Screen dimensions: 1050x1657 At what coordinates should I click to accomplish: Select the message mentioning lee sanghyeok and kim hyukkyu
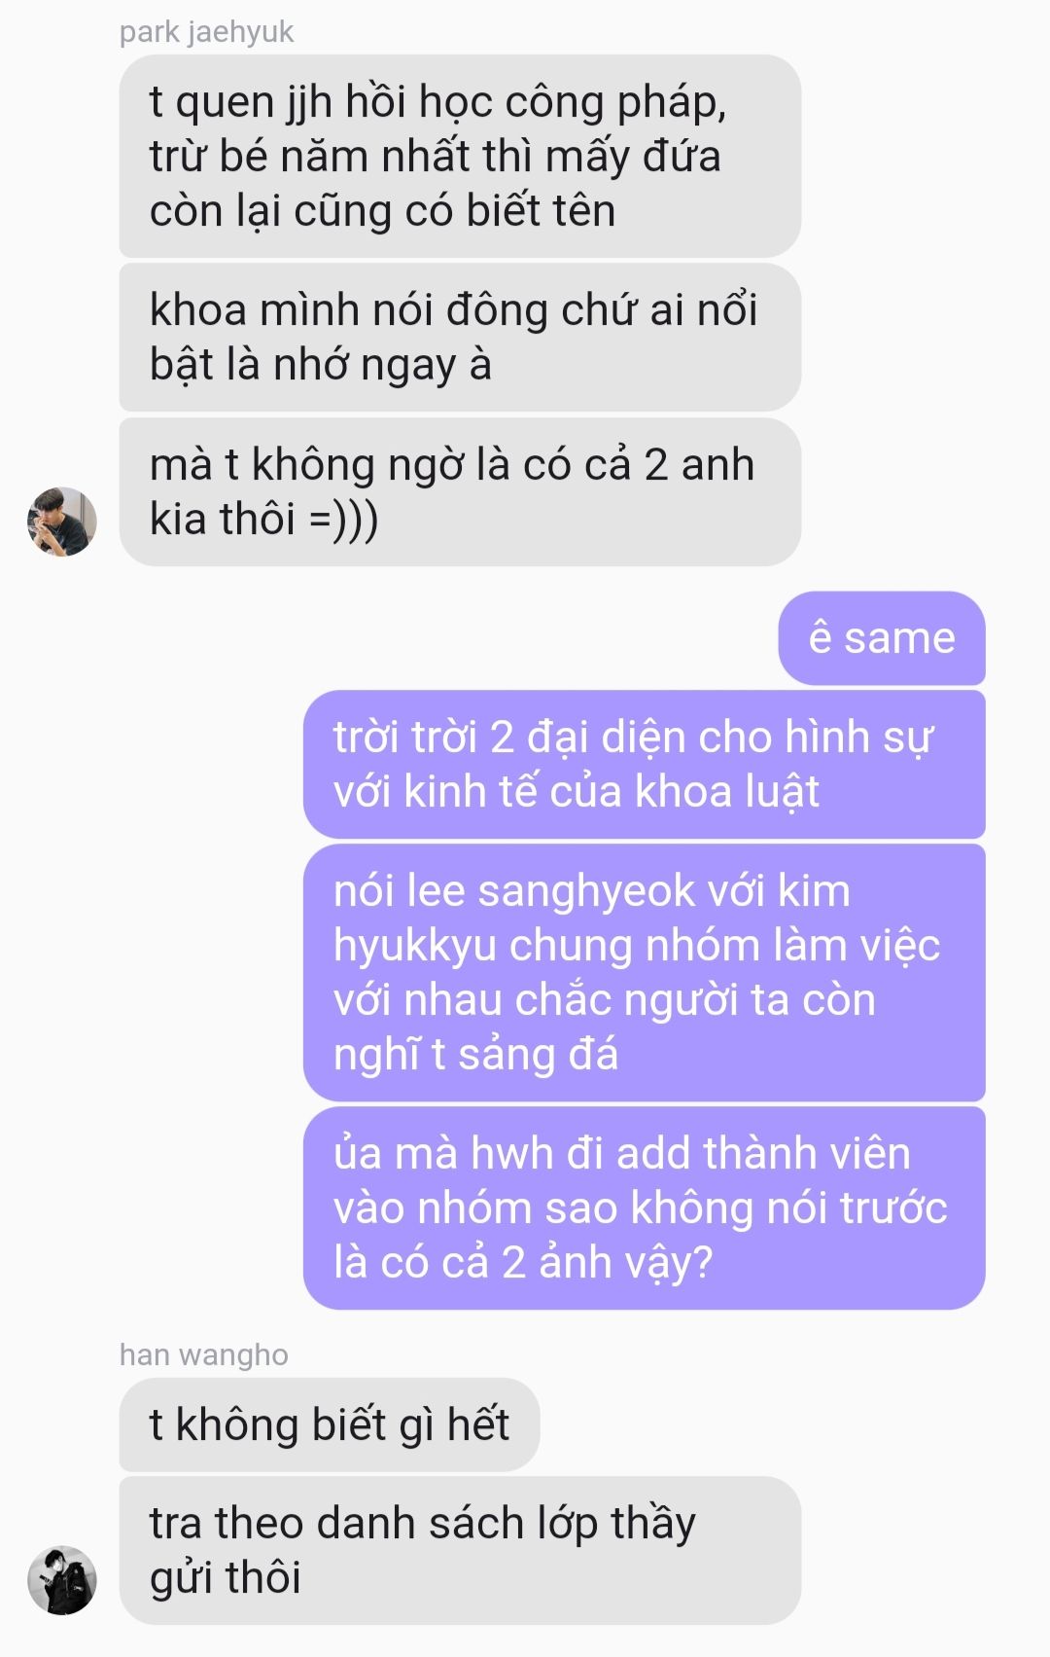[645, 972]
